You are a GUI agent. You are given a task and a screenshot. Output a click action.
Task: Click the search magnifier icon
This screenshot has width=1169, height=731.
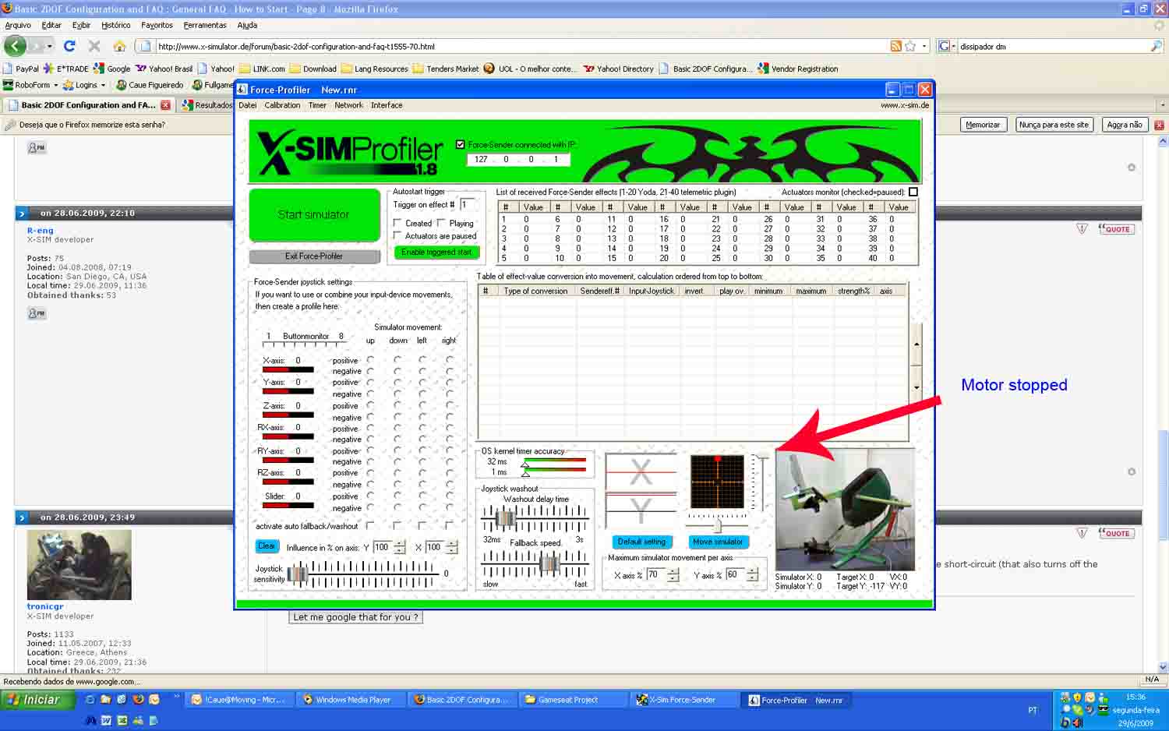(1156, 46)
